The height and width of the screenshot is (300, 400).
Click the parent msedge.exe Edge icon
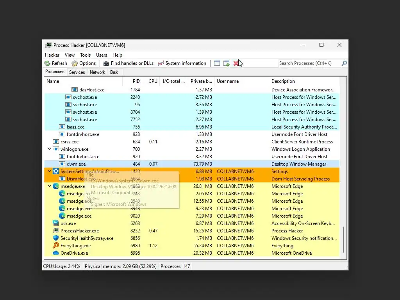[56, 186]
